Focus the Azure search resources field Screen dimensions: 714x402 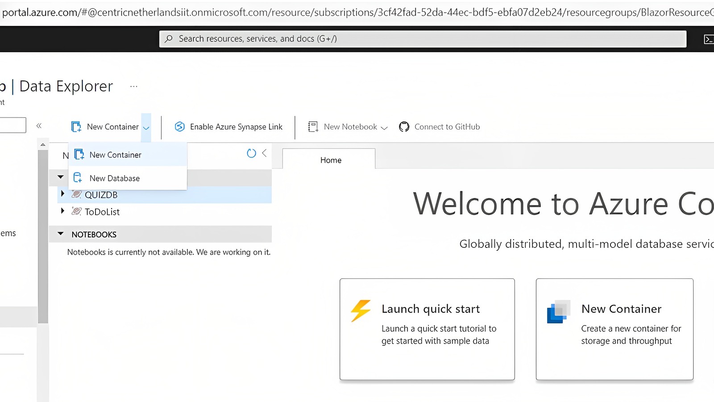click(423, 39)
